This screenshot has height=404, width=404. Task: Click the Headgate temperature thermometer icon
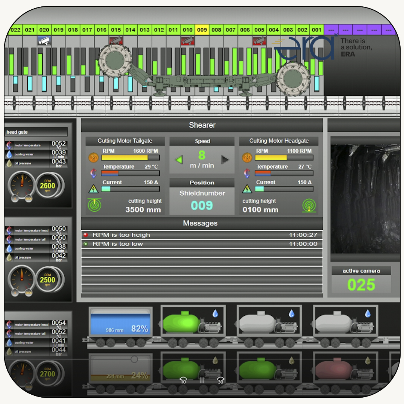tap(247, 173)
